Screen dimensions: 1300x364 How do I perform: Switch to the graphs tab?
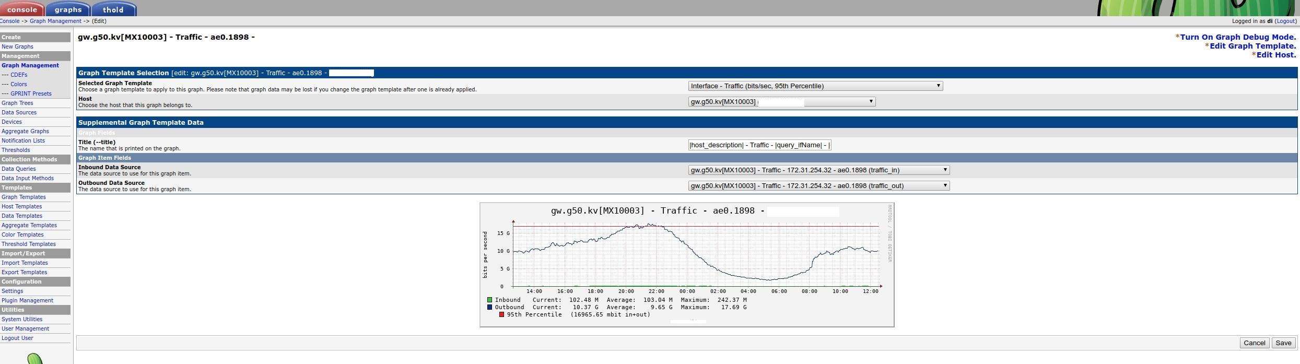68,9
